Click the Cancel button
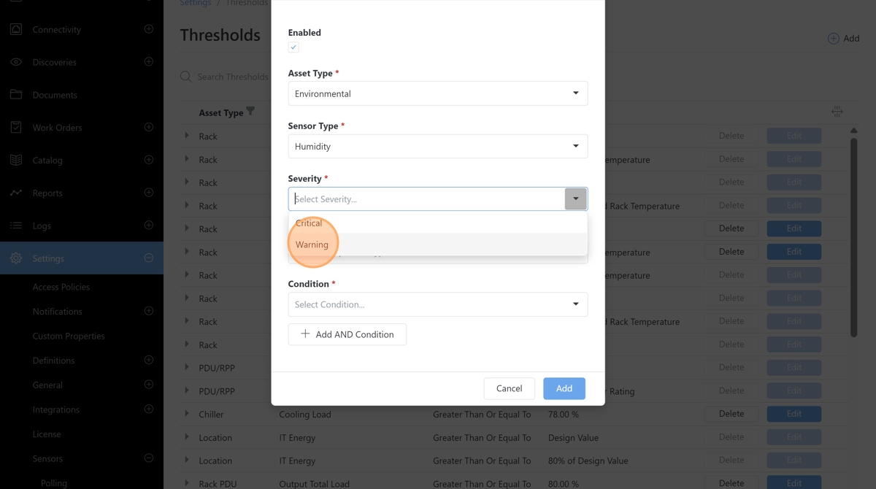This screenshot has width=876, height=489. tap(509, 388)
